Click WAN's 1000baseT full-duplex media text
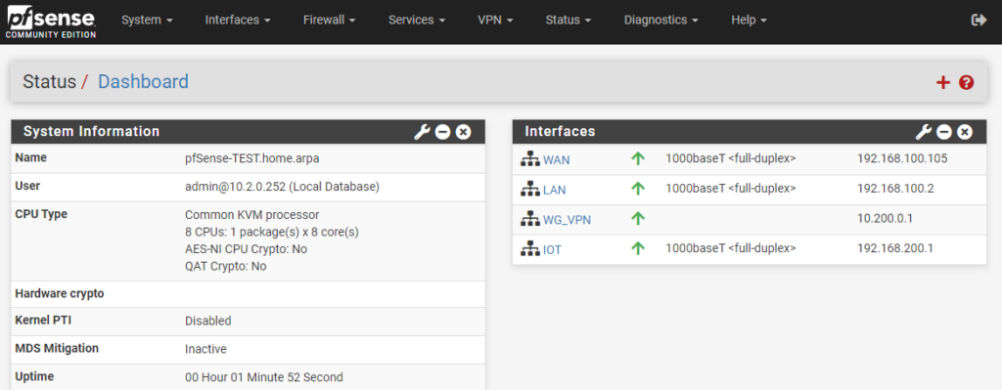 730,158
